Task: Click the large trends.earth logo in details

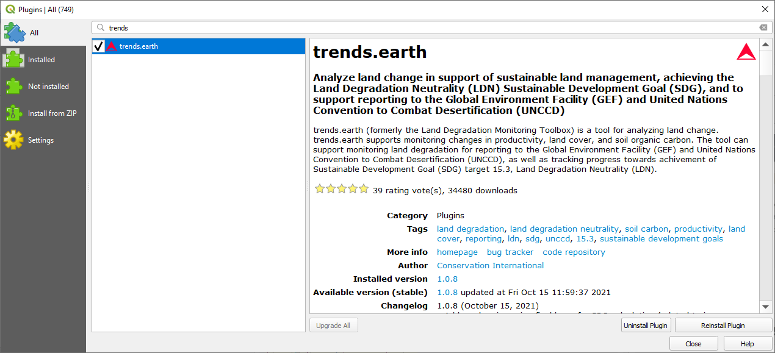Action: [x=746, y=52]
